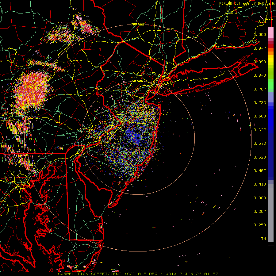Pick the orange segment of the color bar
The width and height of the screenshot is (276, 276).
pyautogui.click(x=271, y=53)
